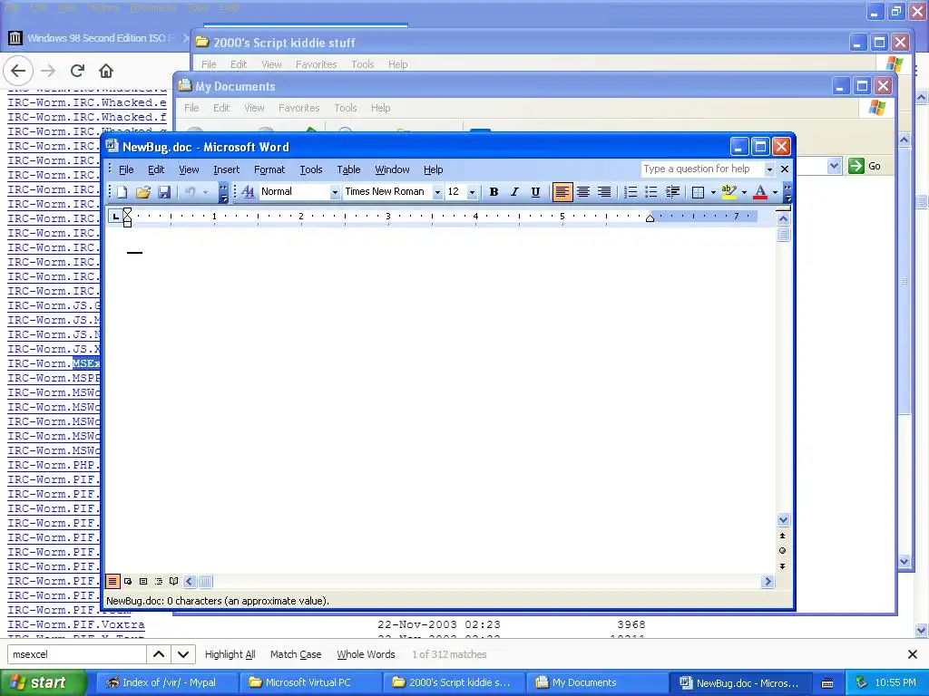The image size is (929, 696).
Task: Toggle Highlight All in the find bar
Action: point(230,654)
